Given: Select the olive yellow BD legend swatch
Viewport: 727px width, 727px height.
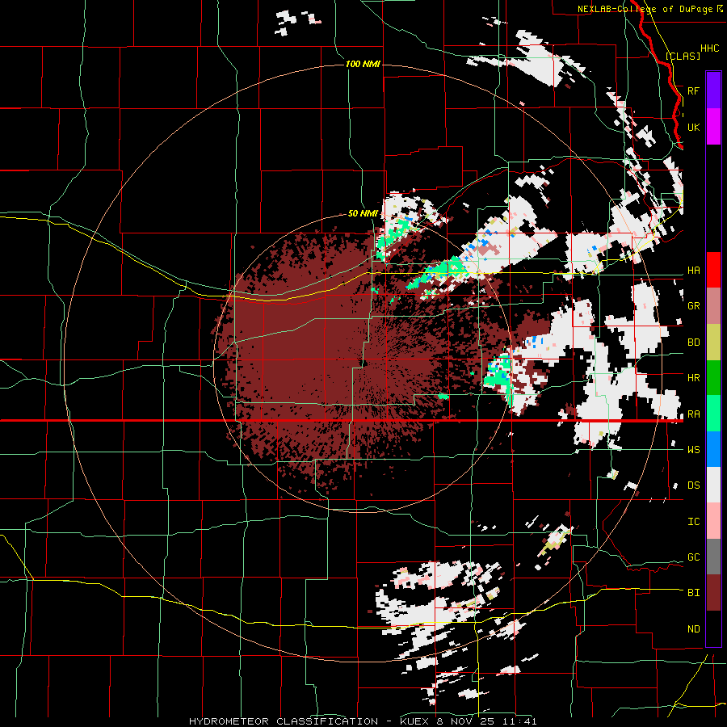Looking at the screenshot, I should coord(713,342).
